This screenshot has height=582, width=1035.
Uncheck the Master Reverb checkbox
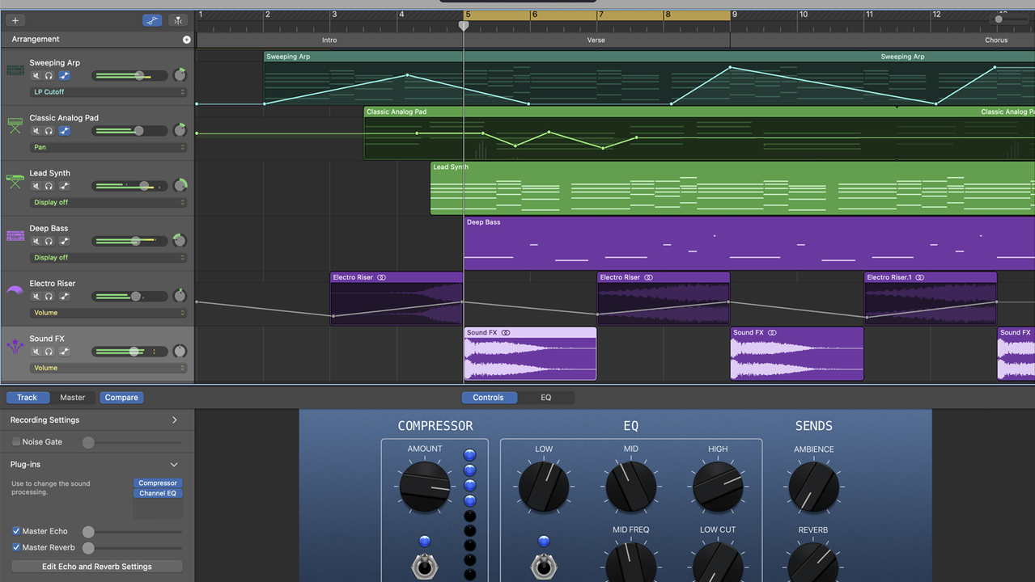(16, 547)
